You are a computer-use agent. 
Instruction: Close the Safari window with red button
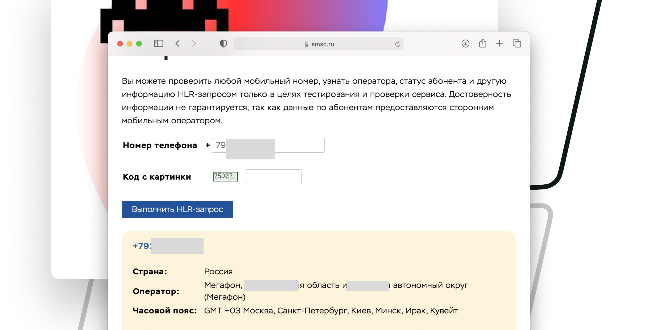click(x=120, y=44)
